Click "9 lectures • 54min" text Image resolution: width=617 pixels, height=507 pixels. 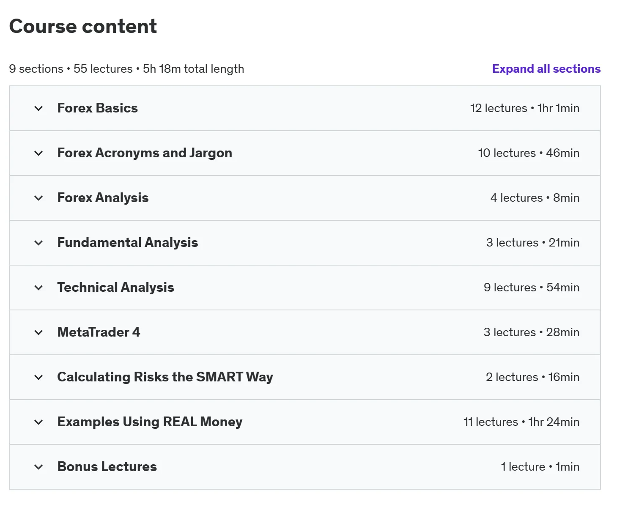[x=532, y=288]
